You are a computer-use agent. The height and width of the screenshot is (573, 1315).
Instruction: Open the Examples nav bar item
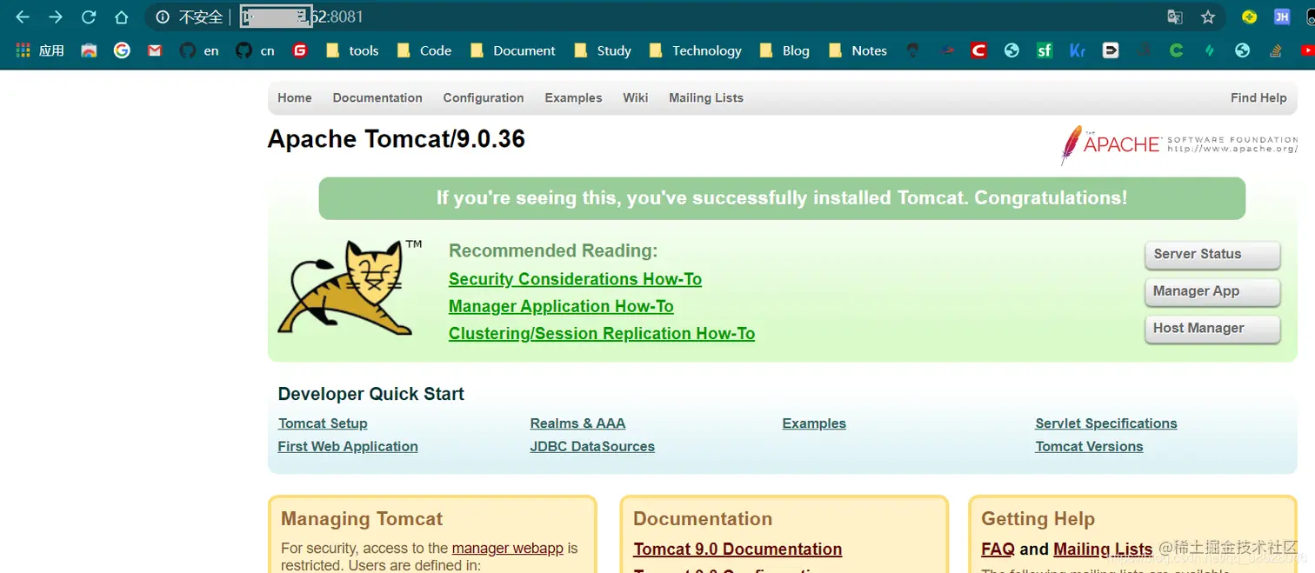click(x=573, y=97)
